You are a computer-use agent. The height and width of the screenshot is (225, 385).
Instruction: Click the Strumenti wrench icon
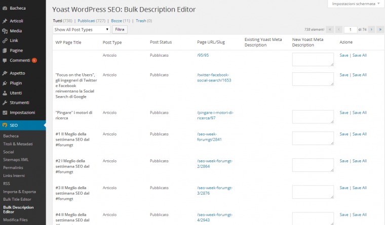[x=5, y=103]
